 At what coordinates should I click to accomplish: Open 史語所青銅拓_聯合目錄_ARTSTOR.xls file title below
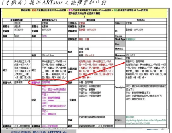pos(39,132)
